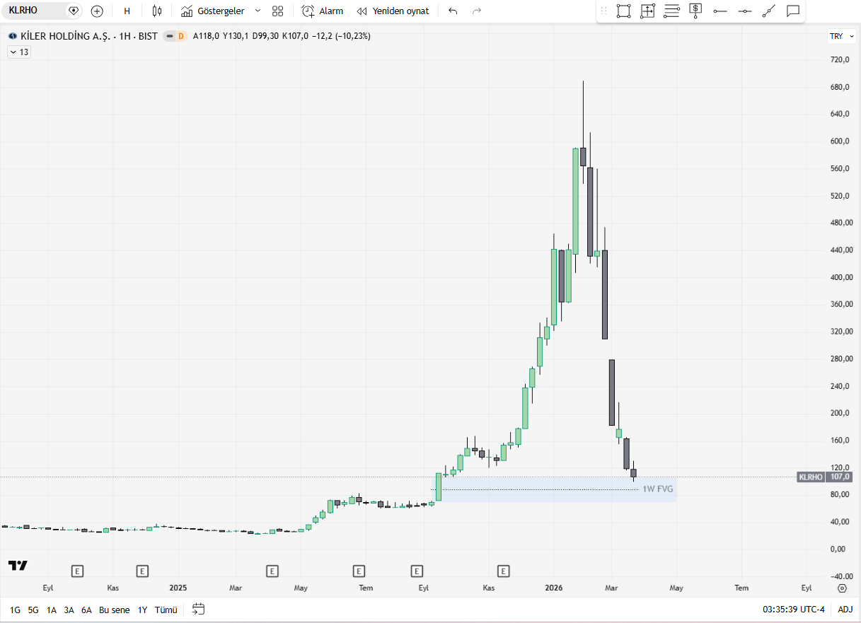The width and height of the screenshot is (861, 623).
Task: Start Yeniden oynat bar replay
Action: 393,11
